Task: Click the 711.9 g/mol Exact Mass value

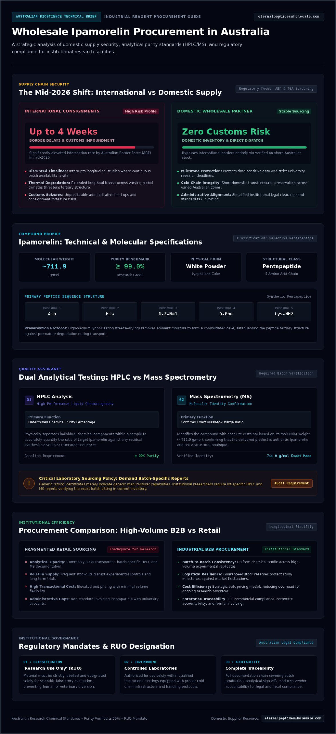Action: (289, 456)
